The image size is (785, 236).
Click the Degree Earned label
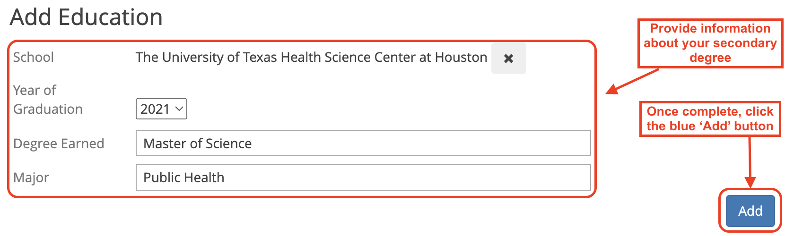(x=59, y=143)
